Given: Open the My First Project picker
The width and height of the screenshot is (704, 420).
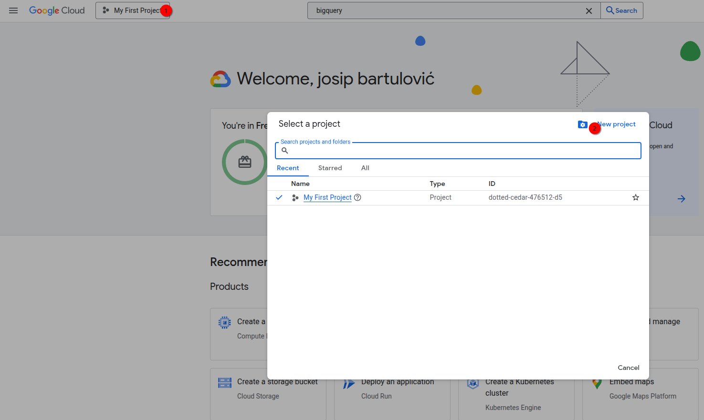Looking at the screenshot, I should point(133,10).
